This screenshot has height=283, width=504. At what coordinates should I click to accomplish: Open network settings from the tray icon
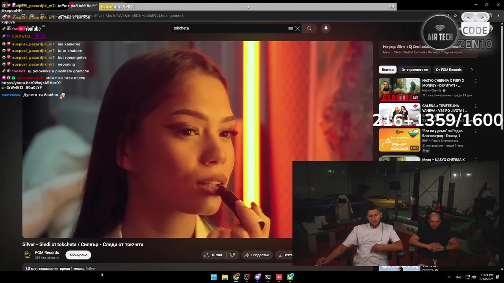click(x=467, y=277)
